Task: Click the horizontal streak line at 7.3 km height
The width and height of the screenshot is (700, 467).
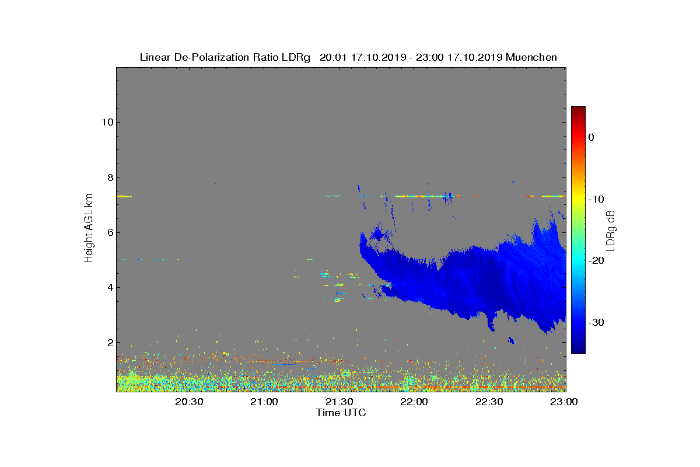Action: click(341, 196)
